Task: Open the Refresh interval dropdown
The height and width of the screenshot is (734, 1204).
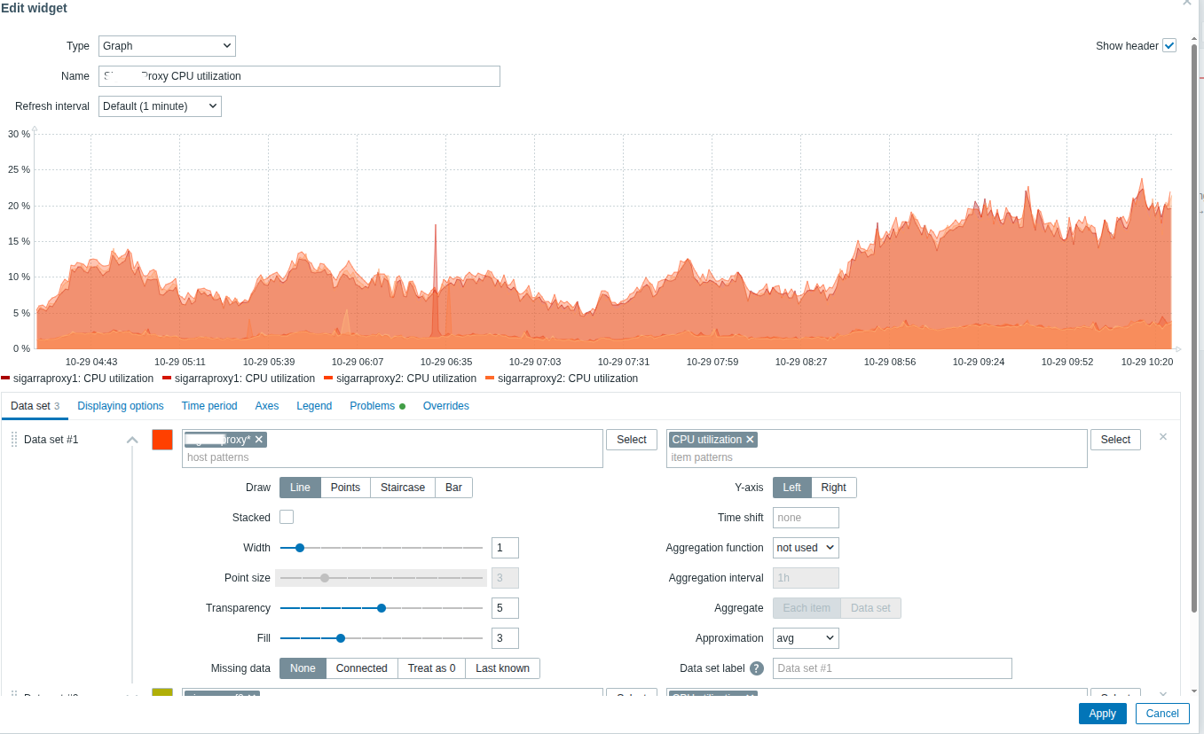Action: pos(160,106)
